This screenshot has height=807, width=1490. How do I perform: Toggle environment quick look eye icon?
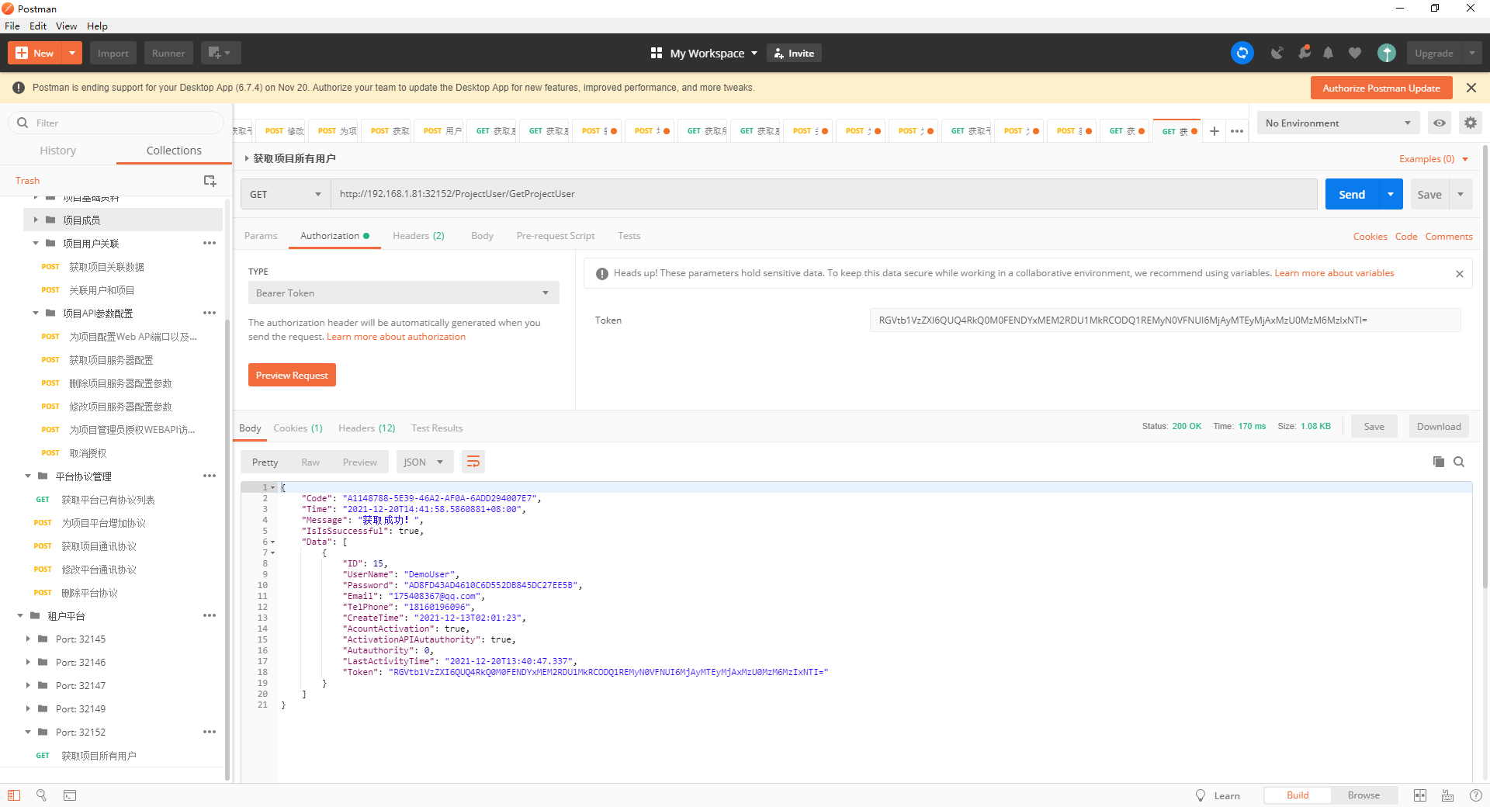(x=1439, y=123)
